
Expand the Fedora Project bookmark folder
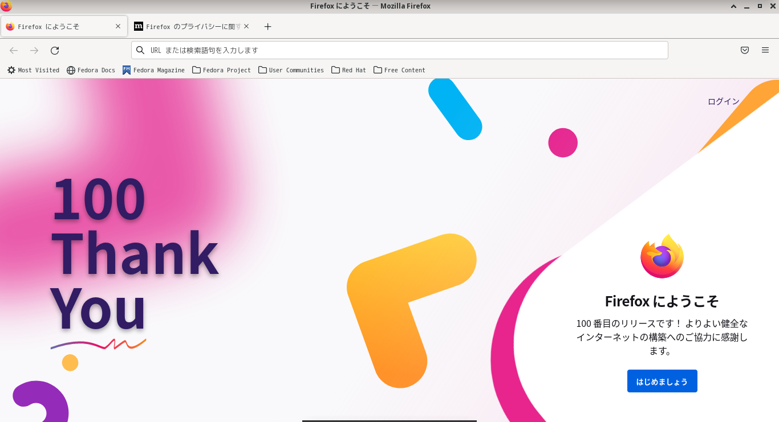(221, 70)
